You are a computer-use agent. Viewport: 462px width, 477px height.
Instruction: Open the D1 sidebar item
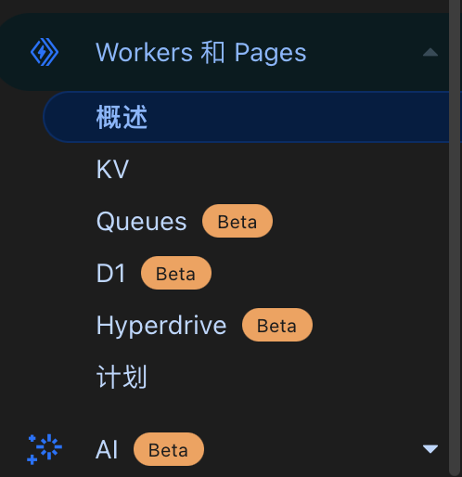point(110,273)
